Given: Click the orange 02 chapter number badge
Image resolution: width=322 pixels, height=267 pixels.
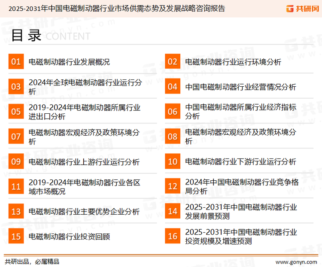Looking at the screenshot, I should point(173,62).
